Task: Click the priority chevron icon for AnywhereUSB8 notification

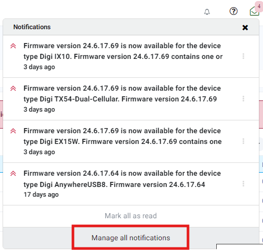Action: coord(13,174)
